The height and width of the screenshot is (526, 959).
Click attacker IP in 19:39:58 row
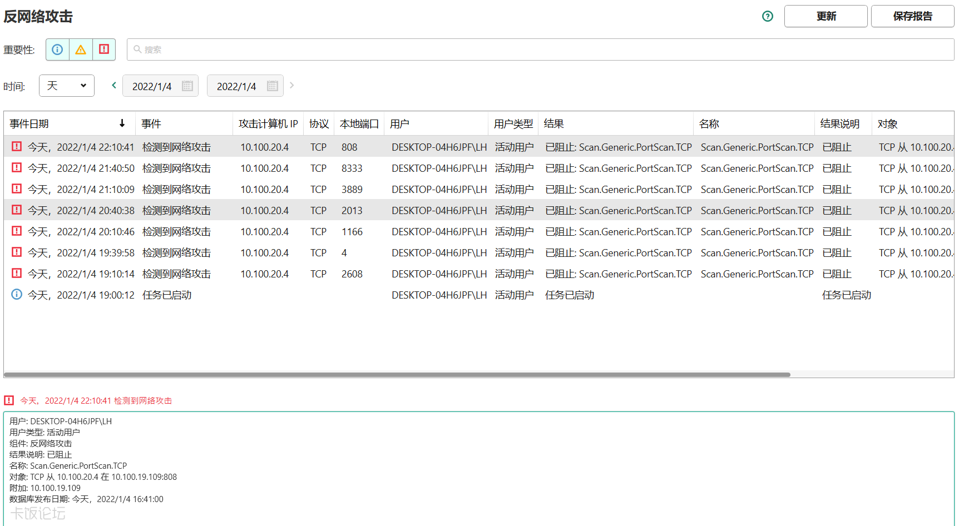pyautogui.click(x=265, y=253)
